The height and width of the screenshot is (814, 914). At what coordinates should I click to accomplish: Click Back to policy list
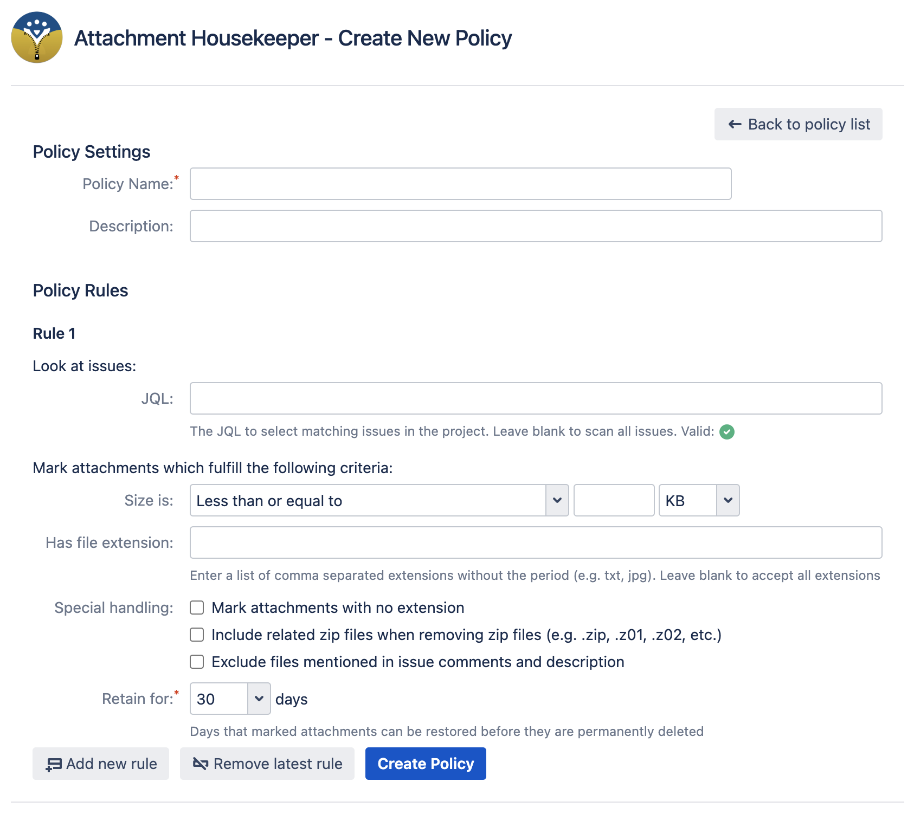[x=798, y=124]
